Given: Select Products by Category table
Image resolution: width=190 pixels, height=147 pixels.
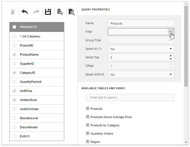Looking at the screenshot, I should (x=105, y=125).
